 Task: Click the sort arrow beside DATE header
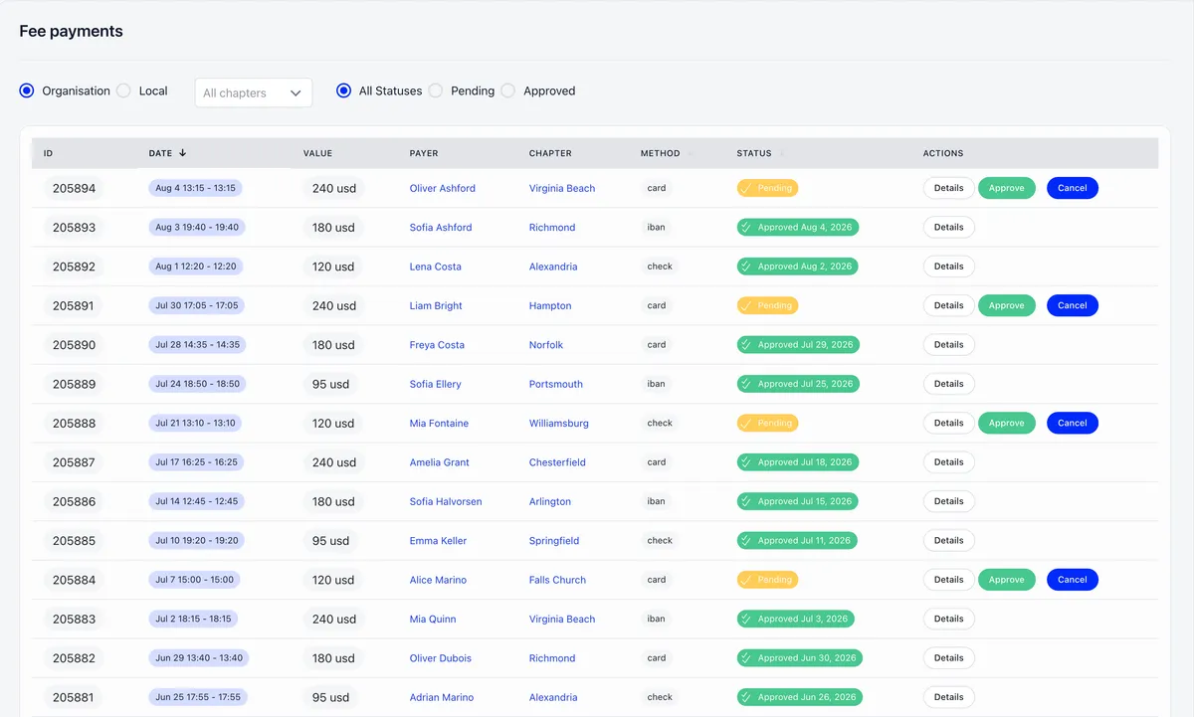coord(183,153)
